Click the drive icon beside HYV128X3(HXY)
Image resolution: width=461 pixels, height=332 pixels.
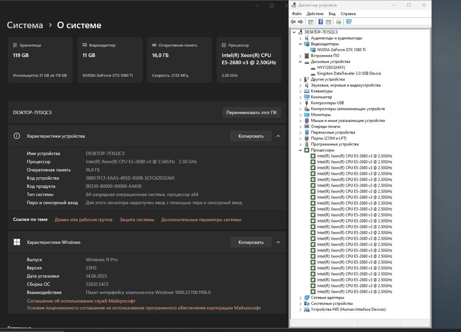tap(313, 68)
